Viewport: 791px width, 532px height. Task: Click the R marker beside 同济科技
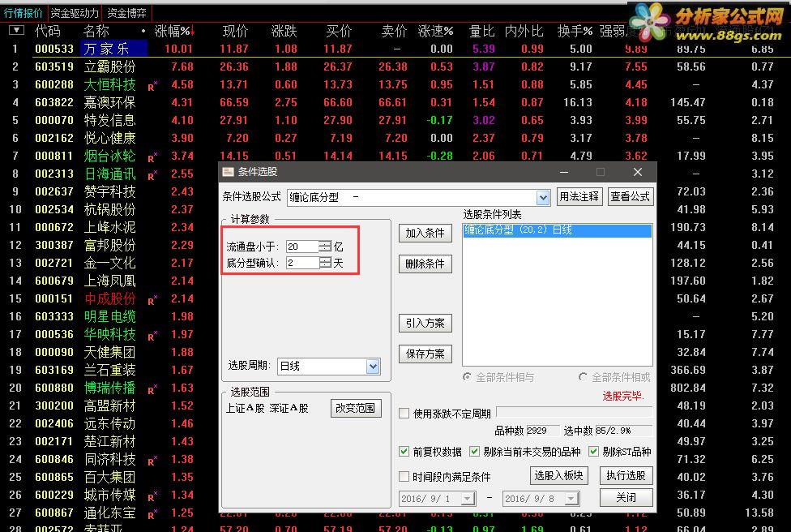152,461
